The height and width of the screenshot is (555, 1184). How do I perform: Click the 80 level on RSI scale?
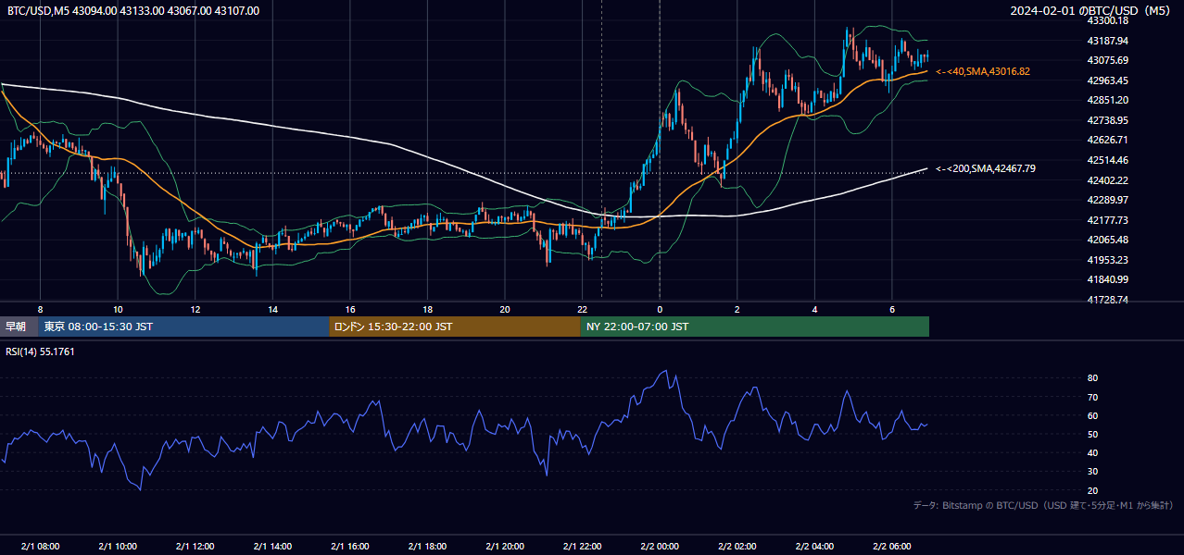coord(1092,378)
